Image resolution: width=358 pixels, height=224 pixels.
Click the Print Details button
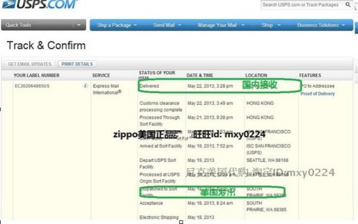pyautogui.click(x=77, y=64)
